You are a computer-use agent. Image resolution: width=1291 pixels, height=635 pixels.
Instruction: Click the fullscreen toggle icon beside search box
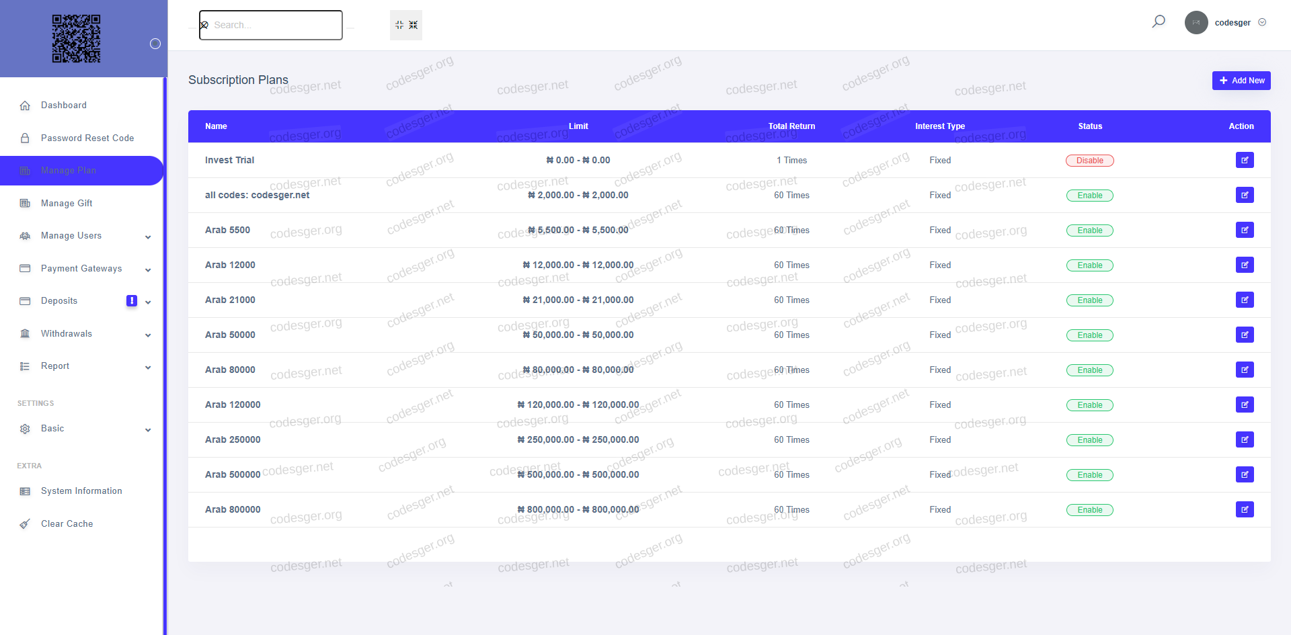click(x=406, y=25)
